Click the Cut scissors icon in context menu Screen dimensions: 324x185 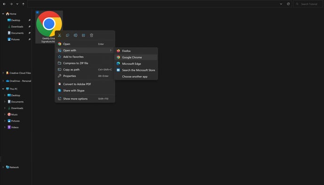point(59,35)
